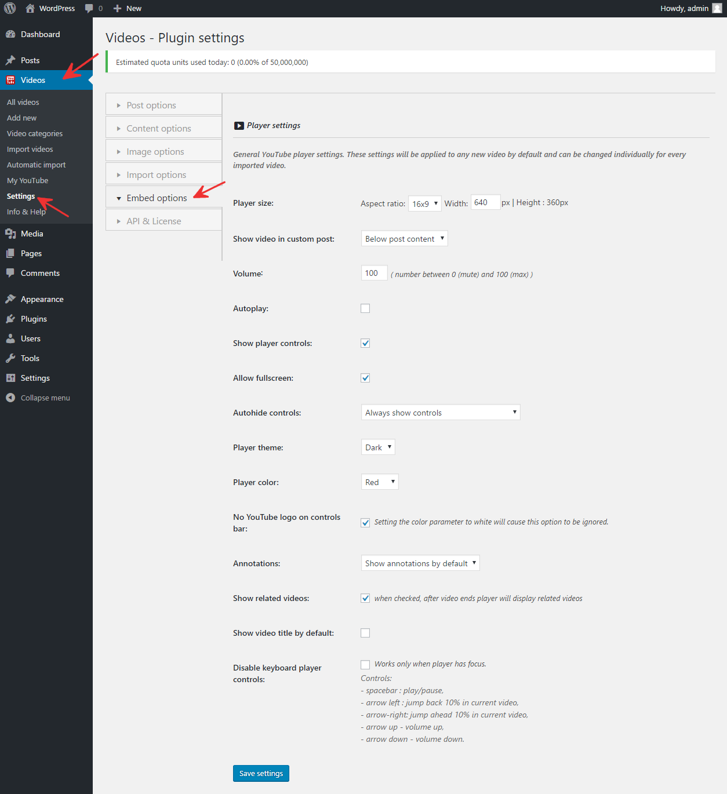Screen dimensions: 727x794
Task: Open the Plugins icon in sidebar
Action: tap(11, 318)
